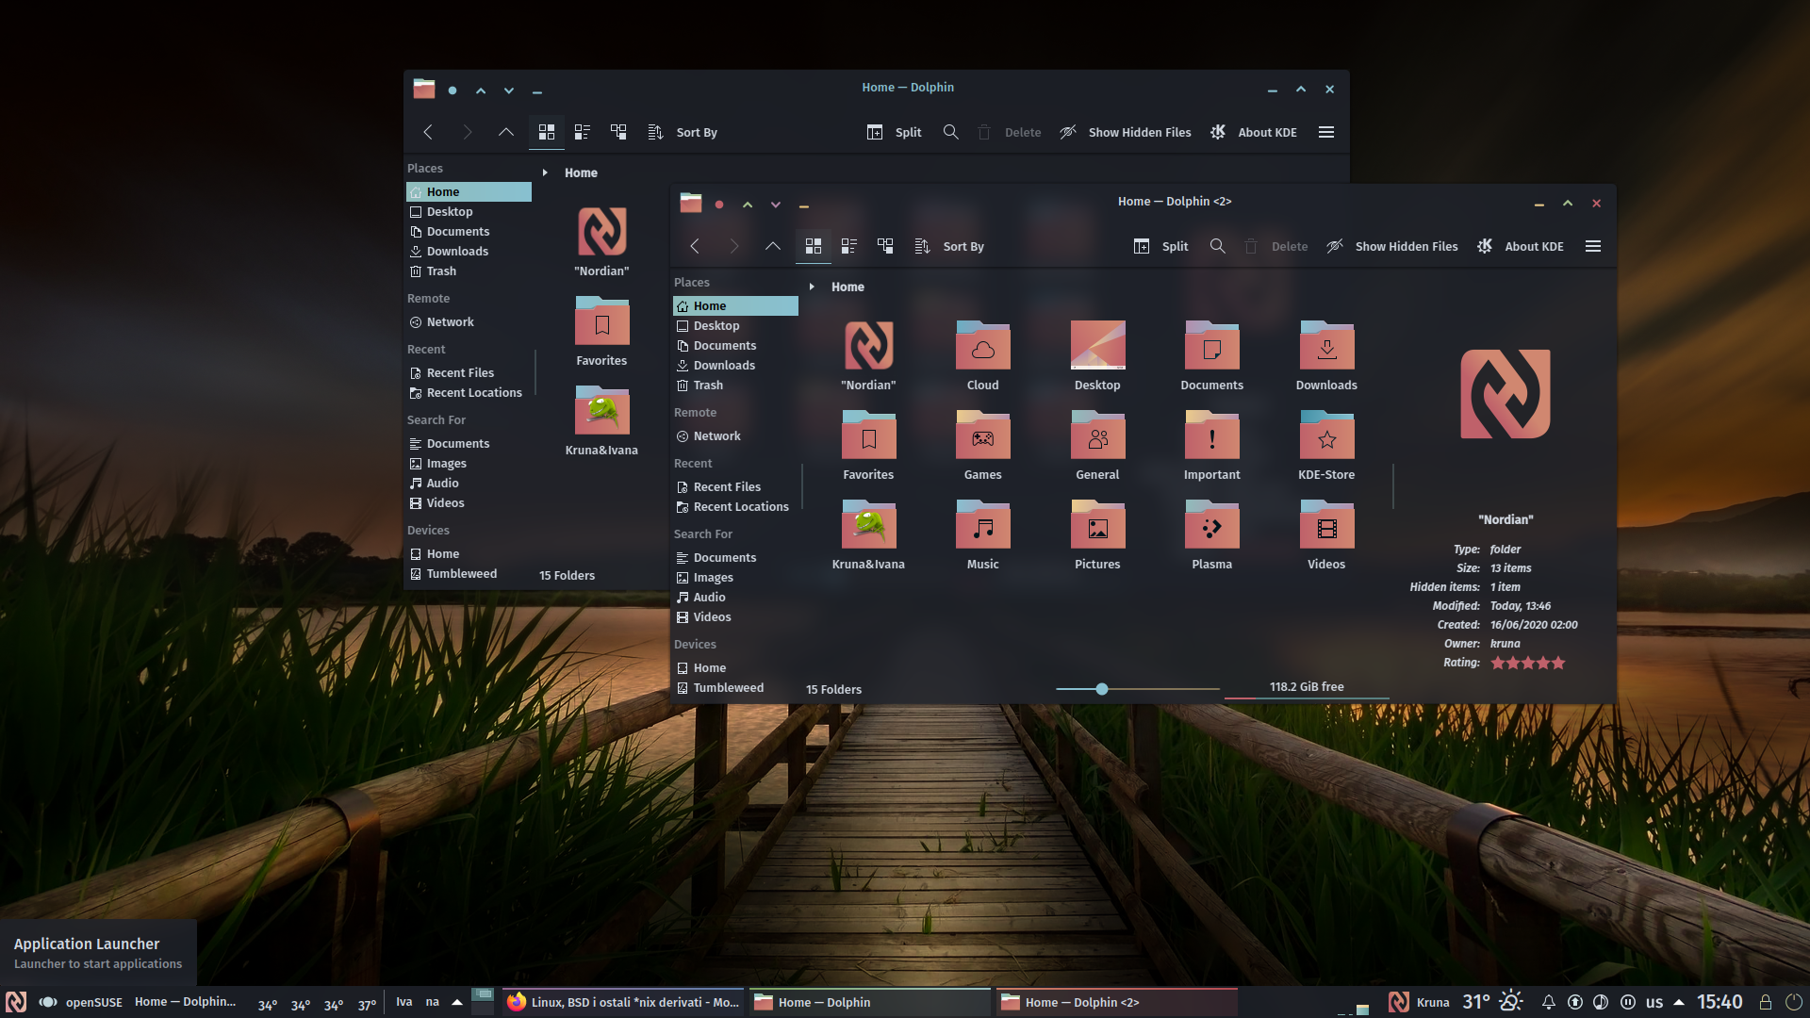This screenshot has width=1810, height=1018.
Task: Switch to Firefox task in taskbar
Action: 623,1002
